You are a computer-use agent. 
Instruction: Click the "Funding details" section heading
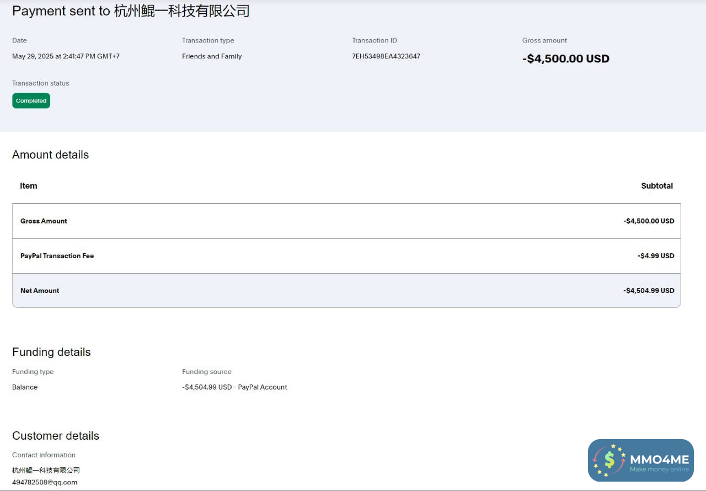pos(51,352)
